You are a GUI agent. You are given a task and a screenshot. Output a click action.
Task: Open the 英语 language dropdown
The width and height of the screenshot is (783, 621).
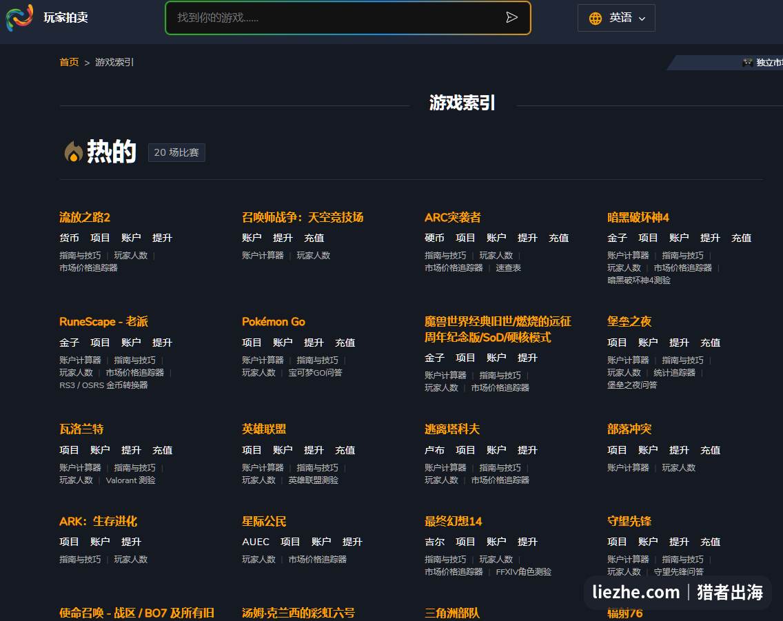[x=616, y=18]
